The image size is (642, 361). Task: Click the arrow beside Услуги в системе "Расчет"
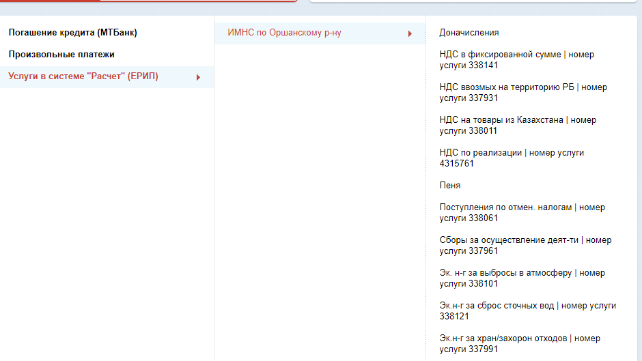click(x=198, y=77)
